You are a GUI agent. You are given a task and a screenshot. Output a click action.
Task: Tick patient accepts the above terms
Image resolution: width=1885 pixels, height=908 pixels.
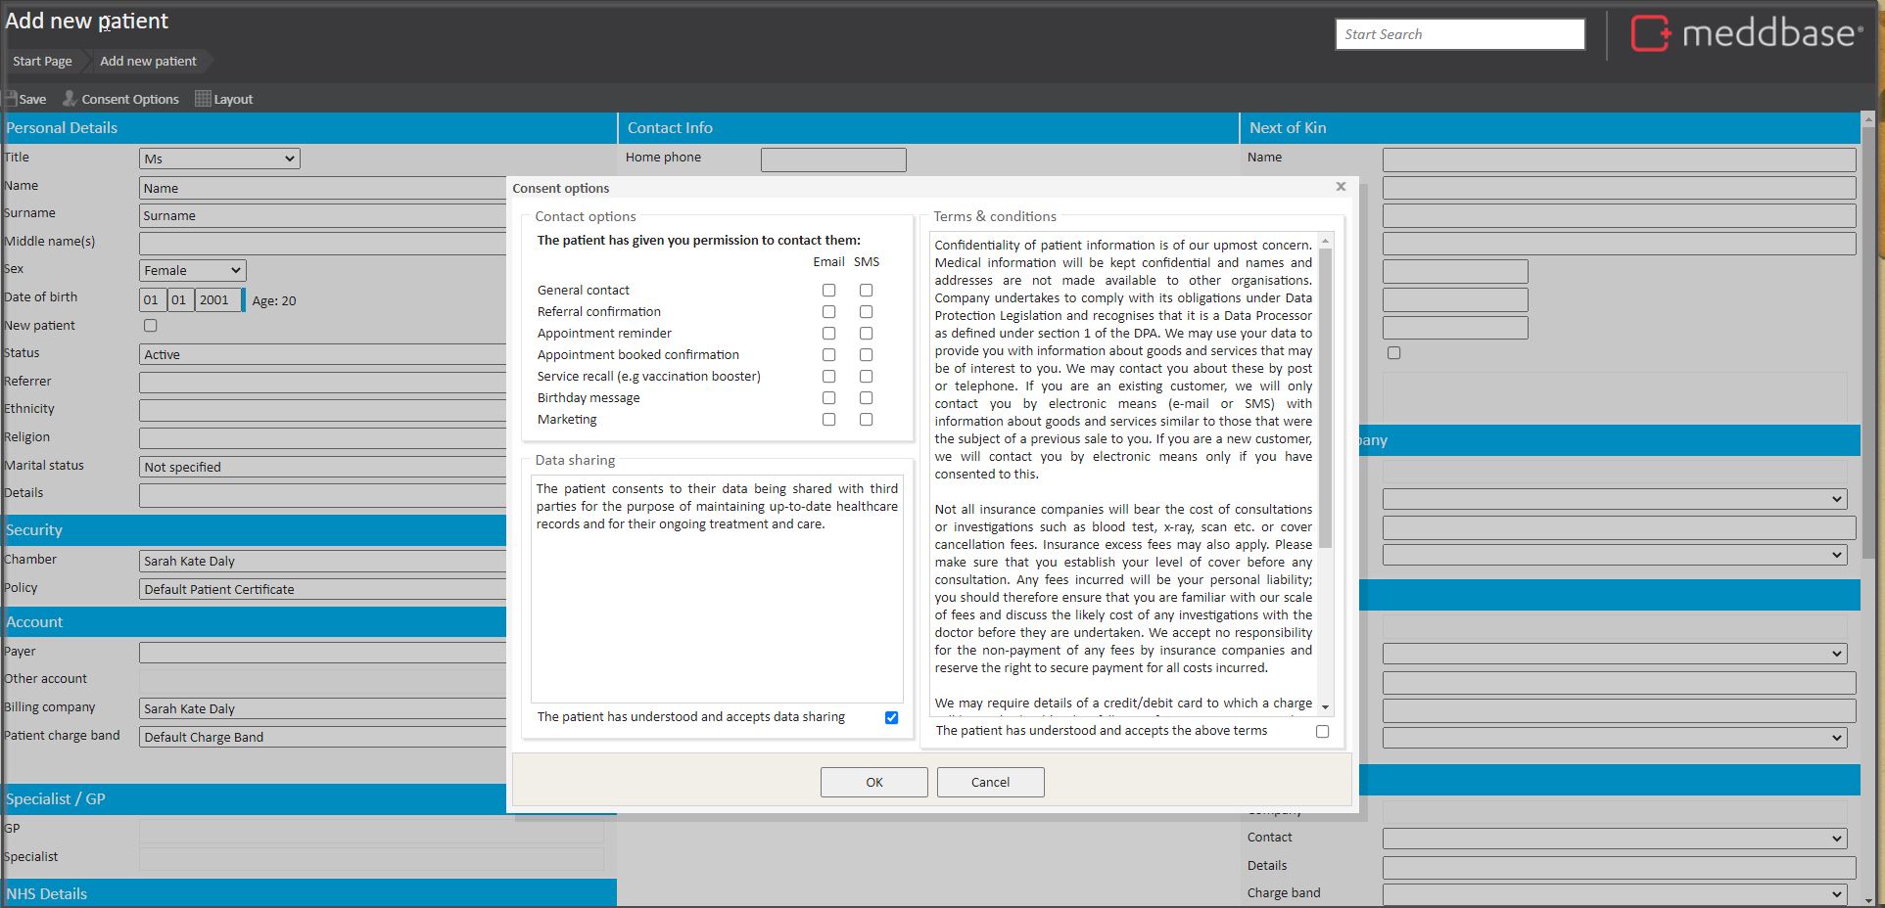click(x=1322, y=731)
